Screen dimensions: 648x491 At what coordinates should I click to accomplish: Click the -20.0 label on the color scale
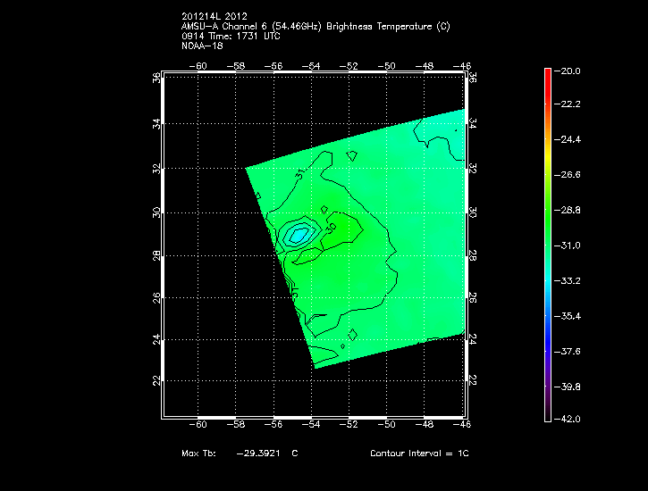click(x=569, y=71)
